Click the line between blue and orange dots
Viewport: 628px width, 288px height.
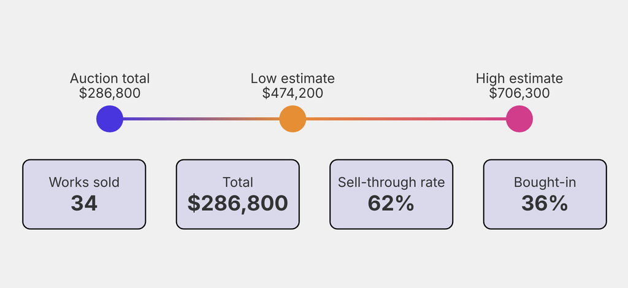(x=201, y=119)
